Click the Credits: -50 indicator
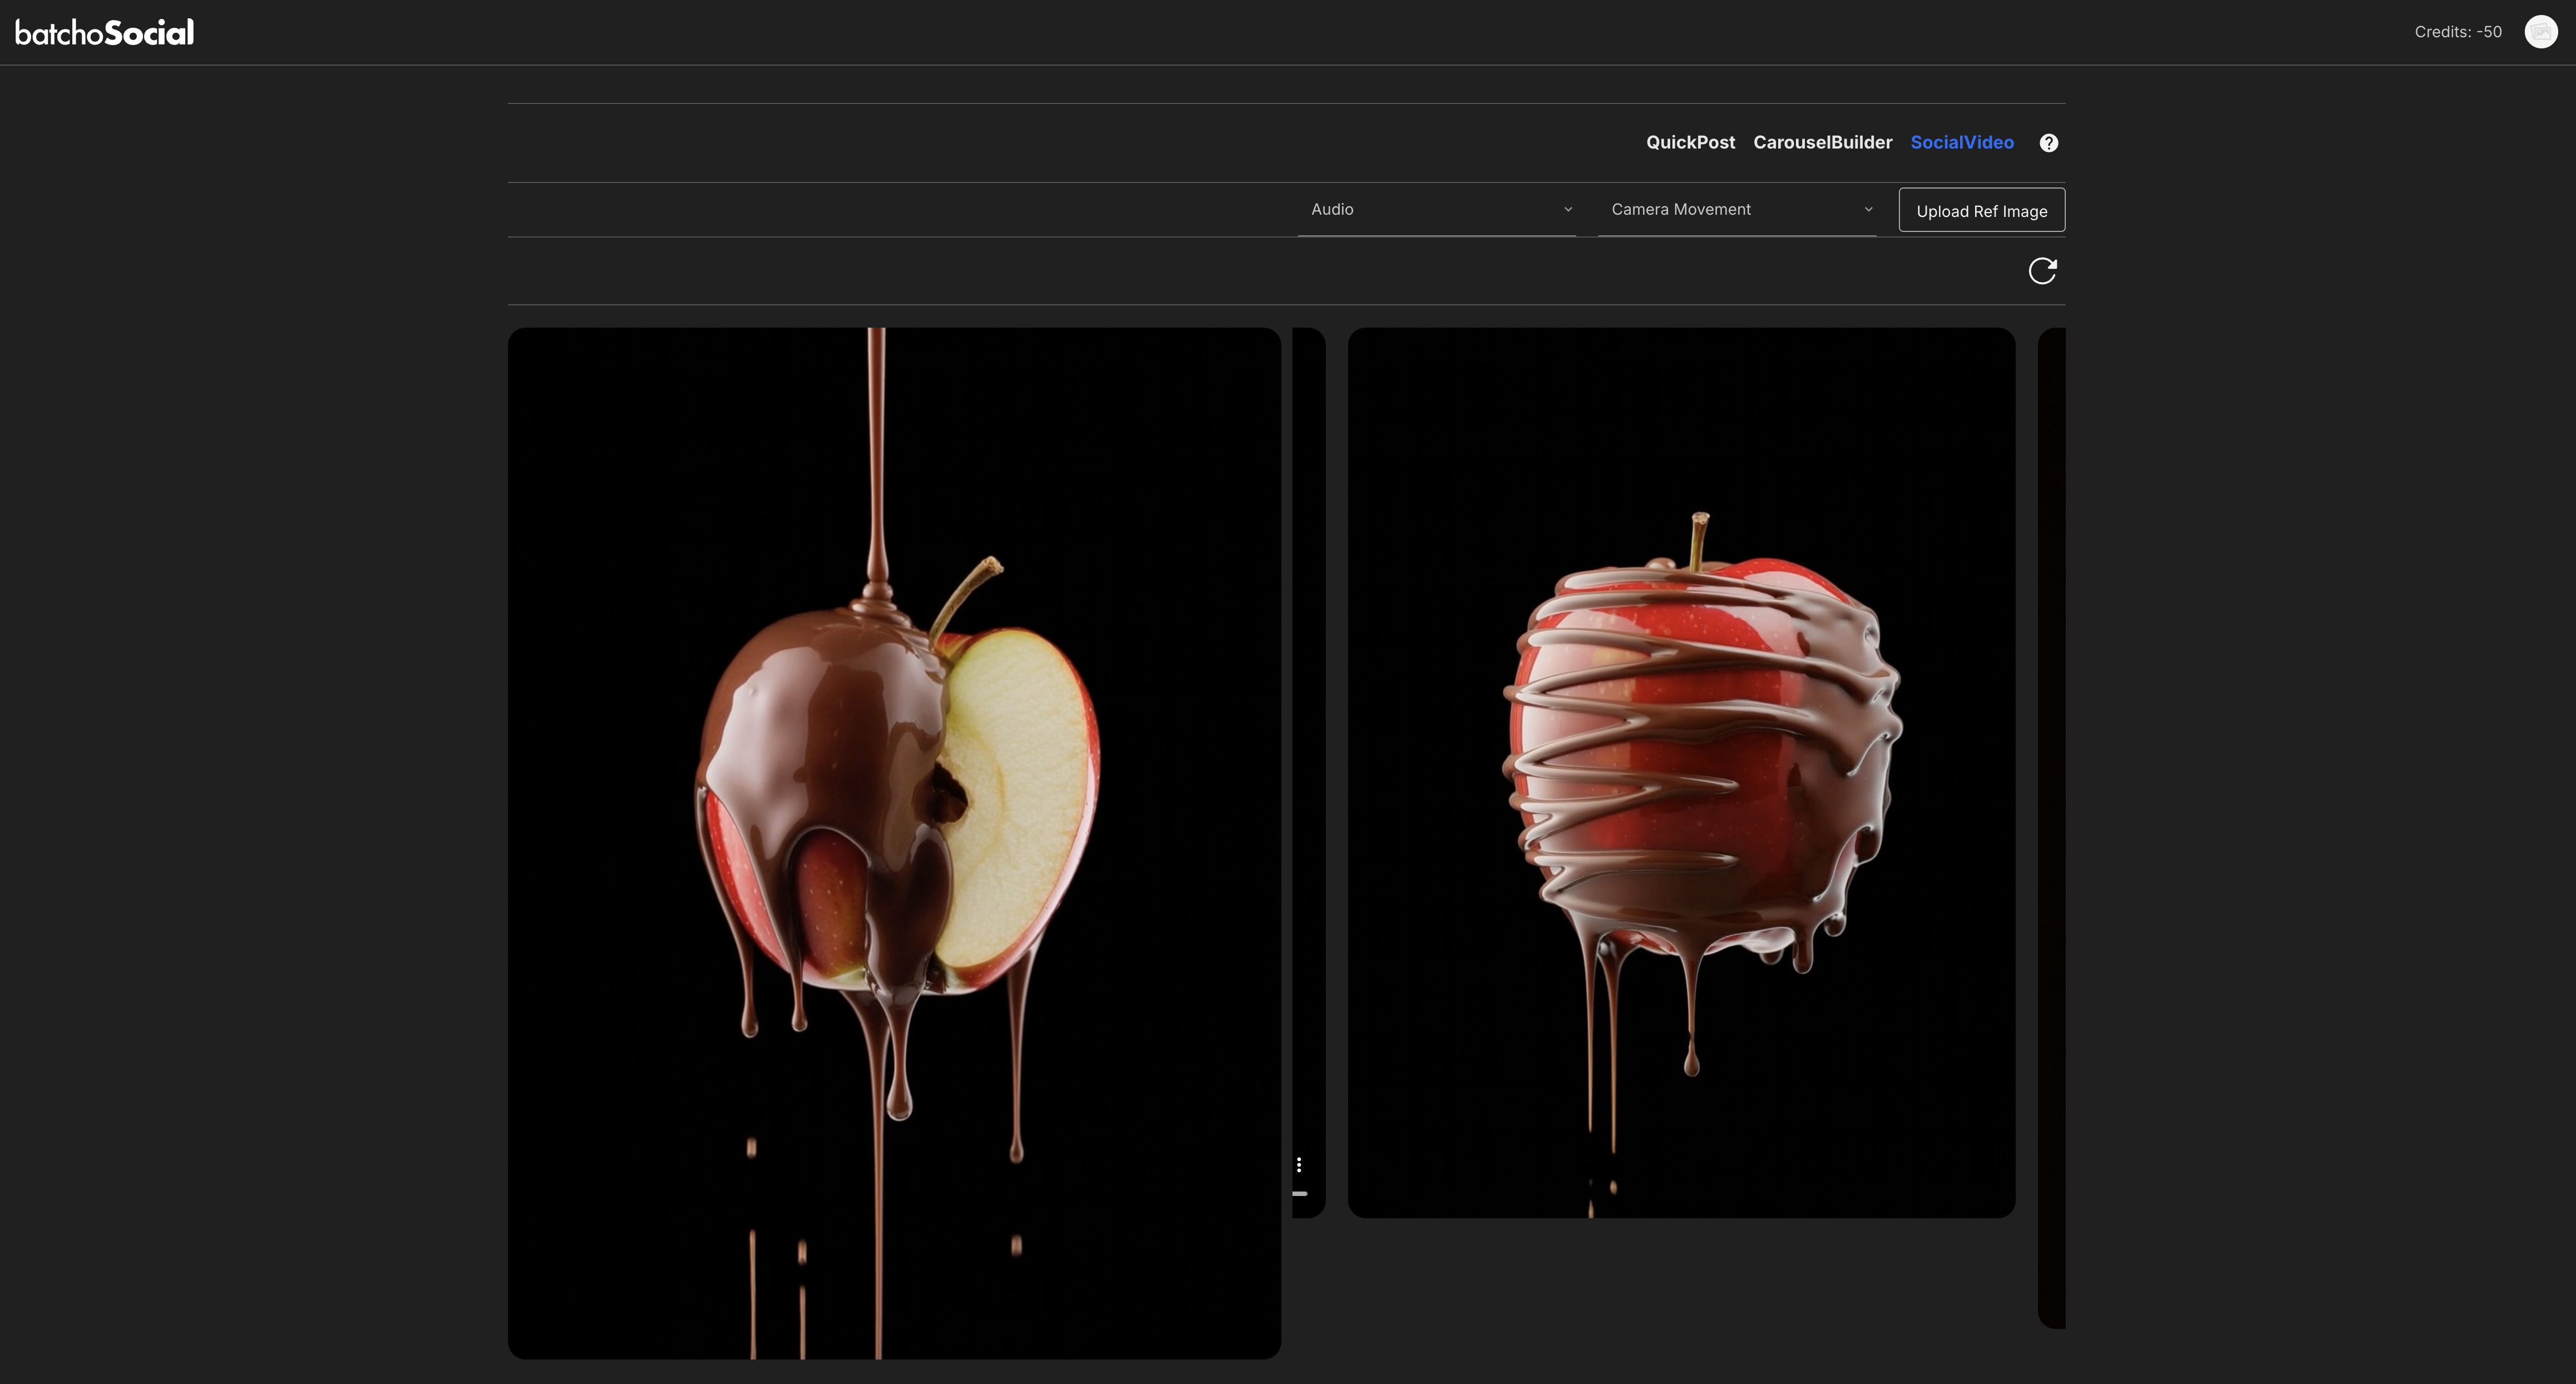The width and height of the screenshot is (2576, 1384). (2457, 31)
